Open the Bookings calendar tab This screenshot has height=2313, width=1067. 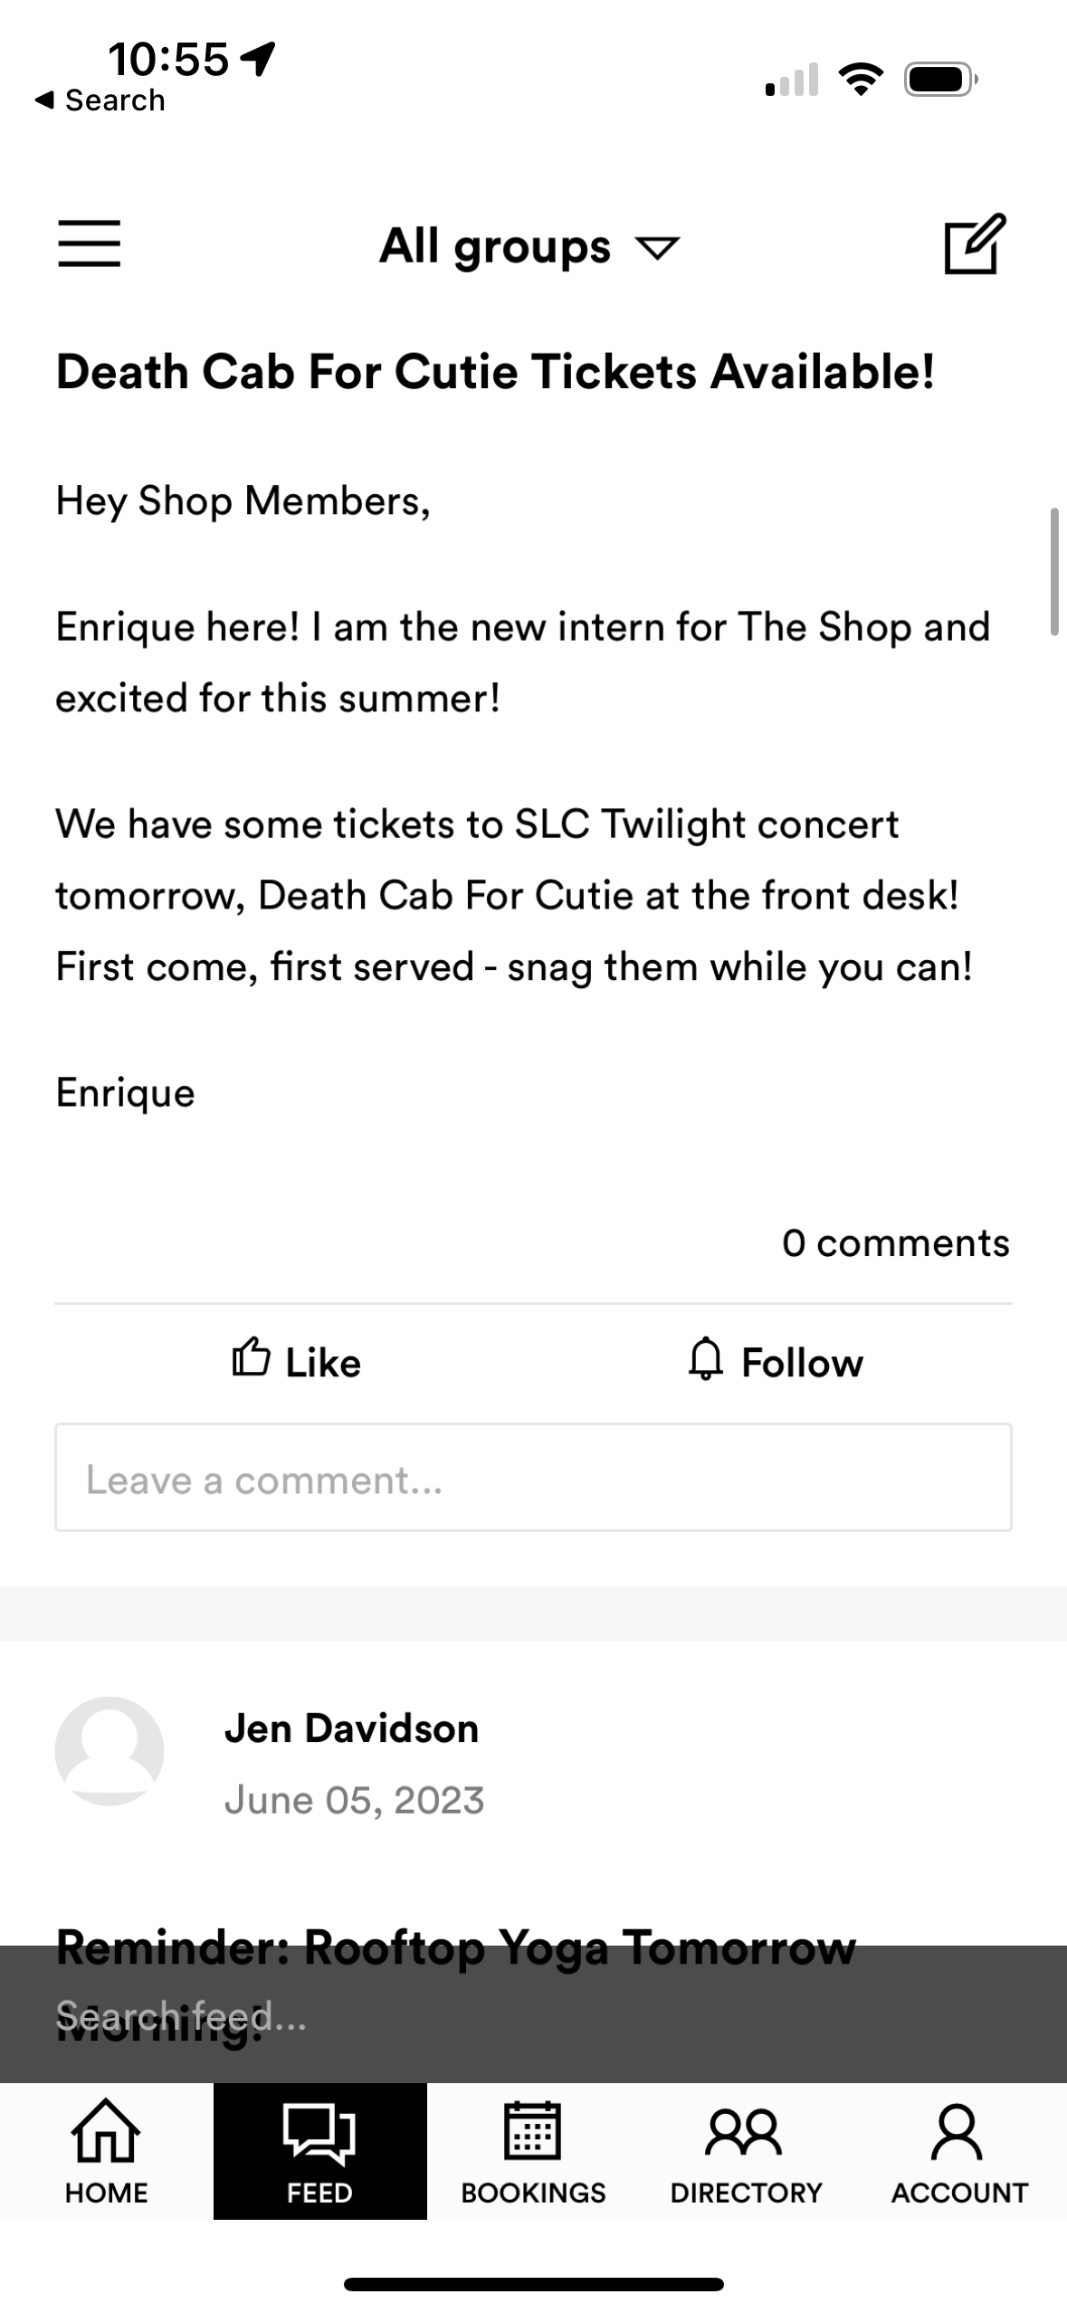tap(533, 2151)
